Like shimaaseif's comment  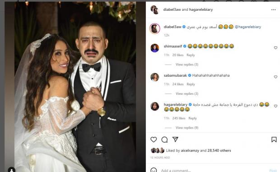pyautogui.click(x=275, y=48)
